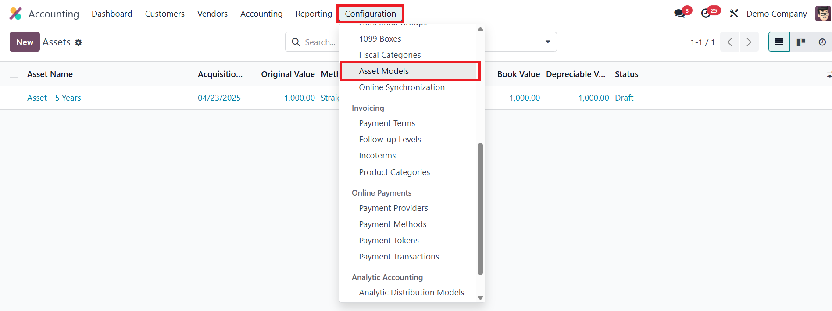Check the Asset - 5 Years row checkbox
832x311 pixels.
[14, 98]
